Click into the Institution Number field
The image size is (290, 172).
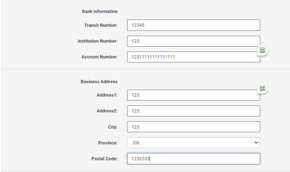193,41
